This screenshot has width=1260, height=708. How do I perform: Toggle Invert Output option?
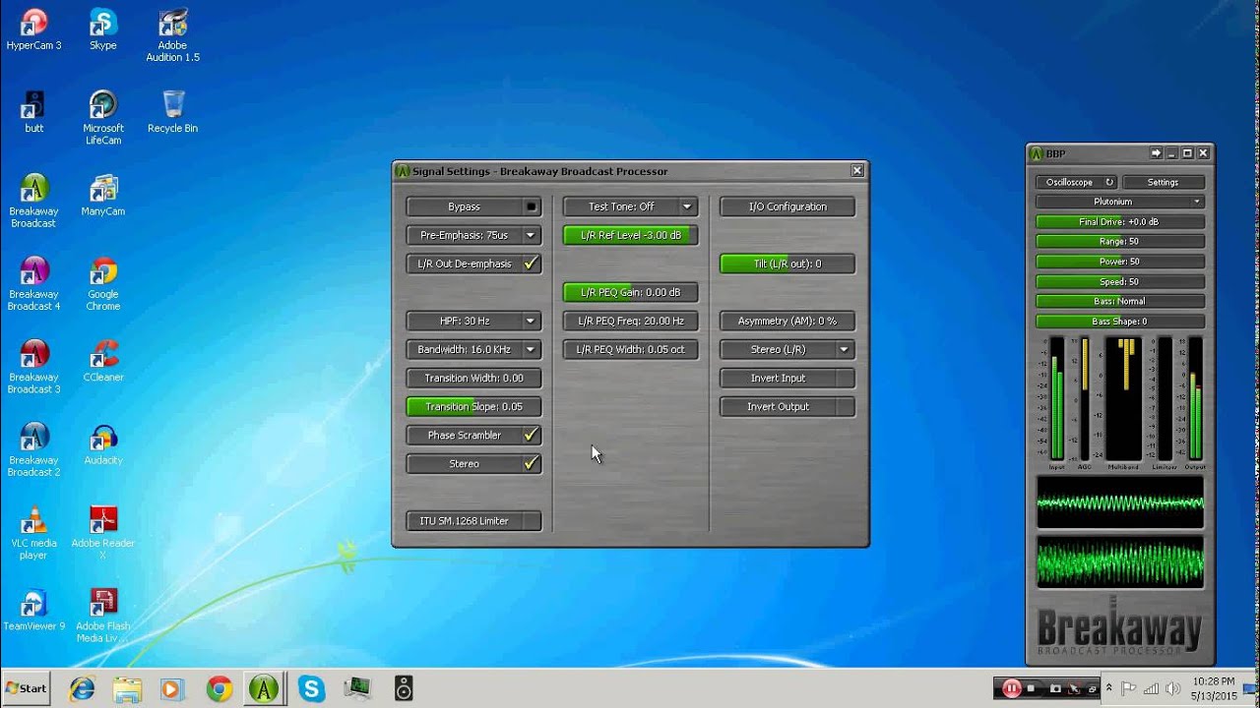(787, 406)
